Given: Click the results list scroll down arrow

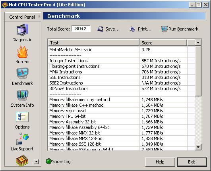Looking at the screenshot, I should click(198, 147).
